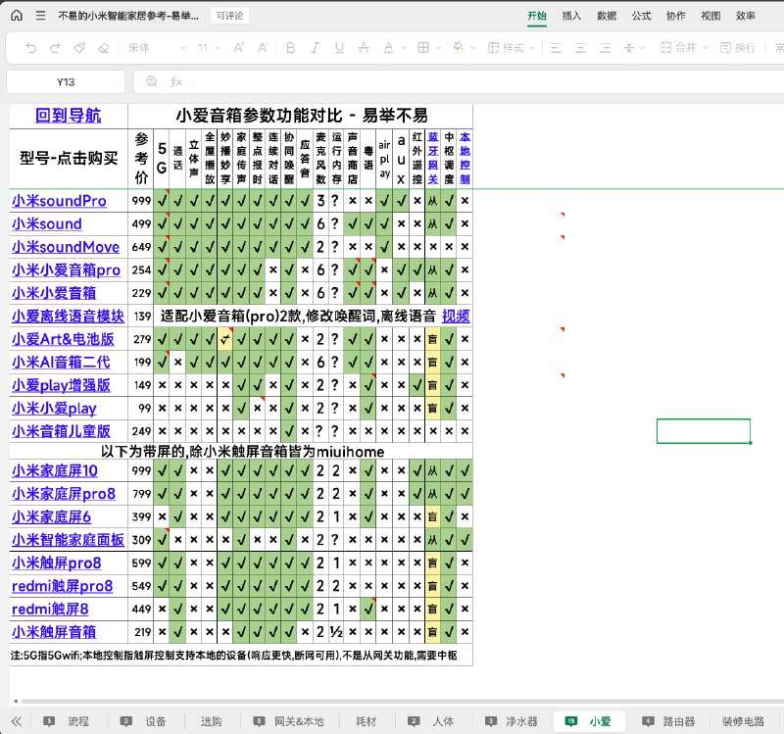The height and width of the screenshot is (734, 784).
Task: Open the 公式 ribbon tab
Action: click(x=642, y=16)
